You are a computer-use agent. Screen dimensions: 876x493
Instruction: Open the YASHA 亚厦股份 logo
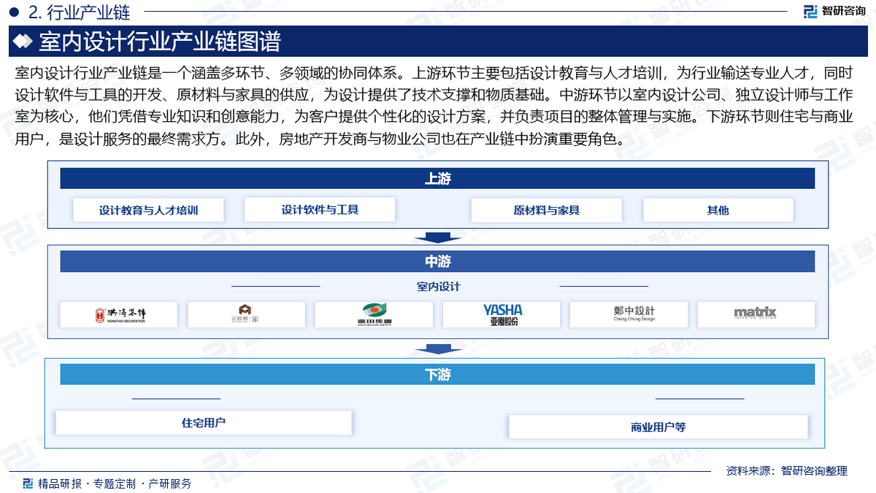click(x=502, y=314)
